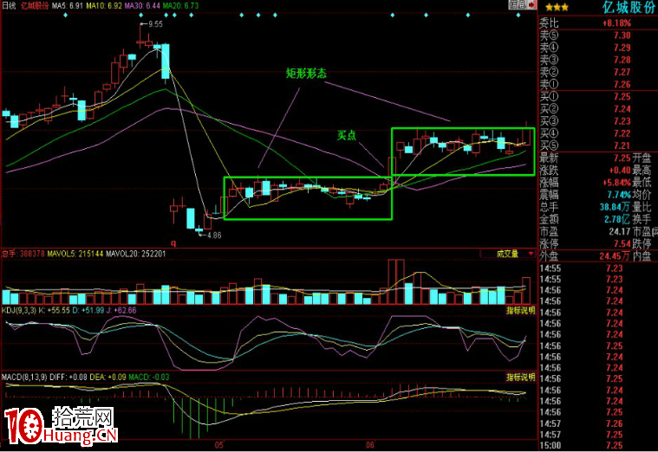
Task: Click the 05 month label on date axis
Action: click(x=218, y=445)
